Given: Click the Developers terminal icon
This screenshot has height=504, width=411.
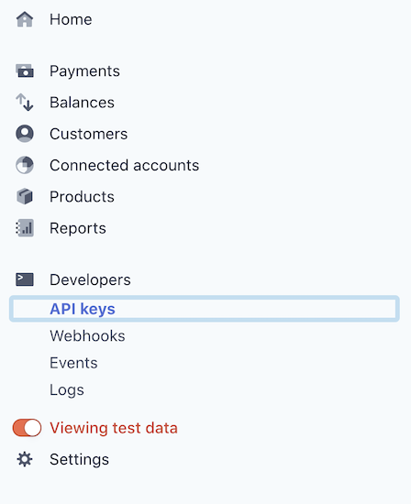Looking at the screenshot, I should pyautogui.click(x=25, y=279).
